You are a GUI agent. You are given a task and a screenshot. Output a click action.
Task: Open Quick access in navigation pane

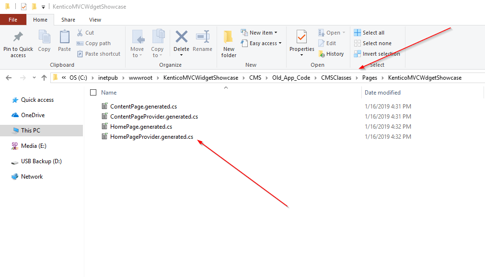[33, 100]
